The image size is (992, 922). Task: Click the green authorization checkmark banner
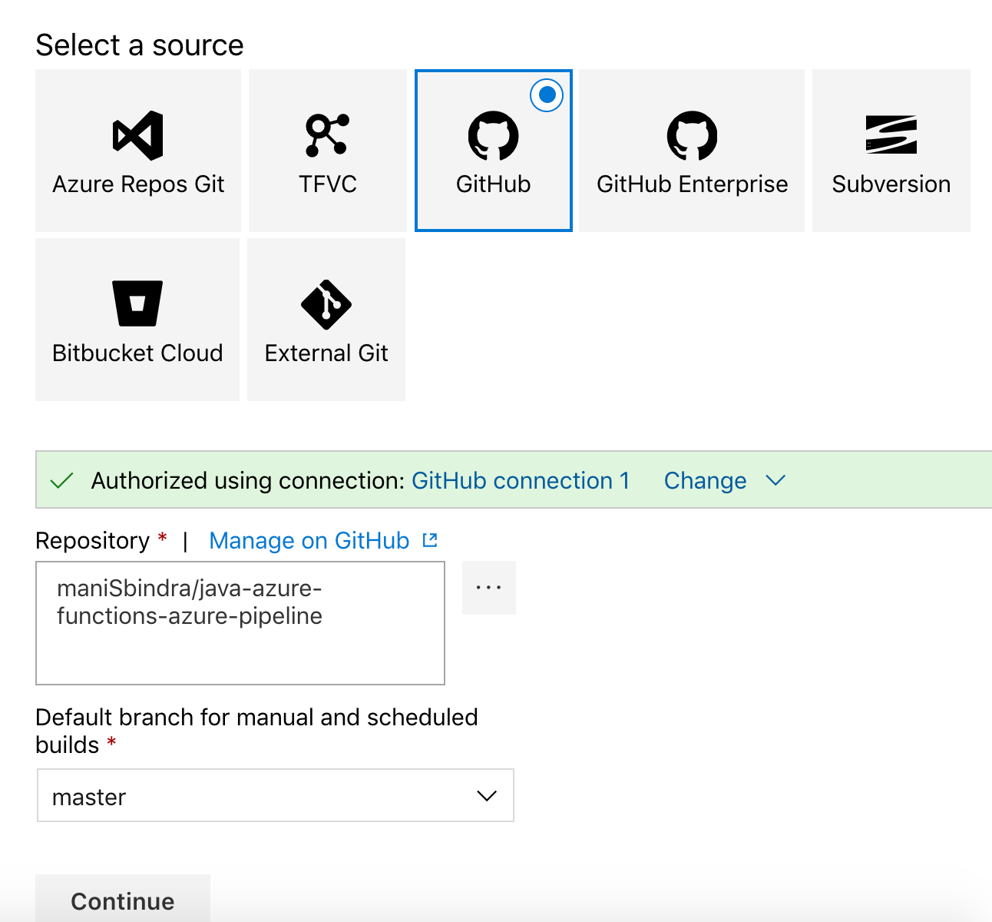point(61,480)
